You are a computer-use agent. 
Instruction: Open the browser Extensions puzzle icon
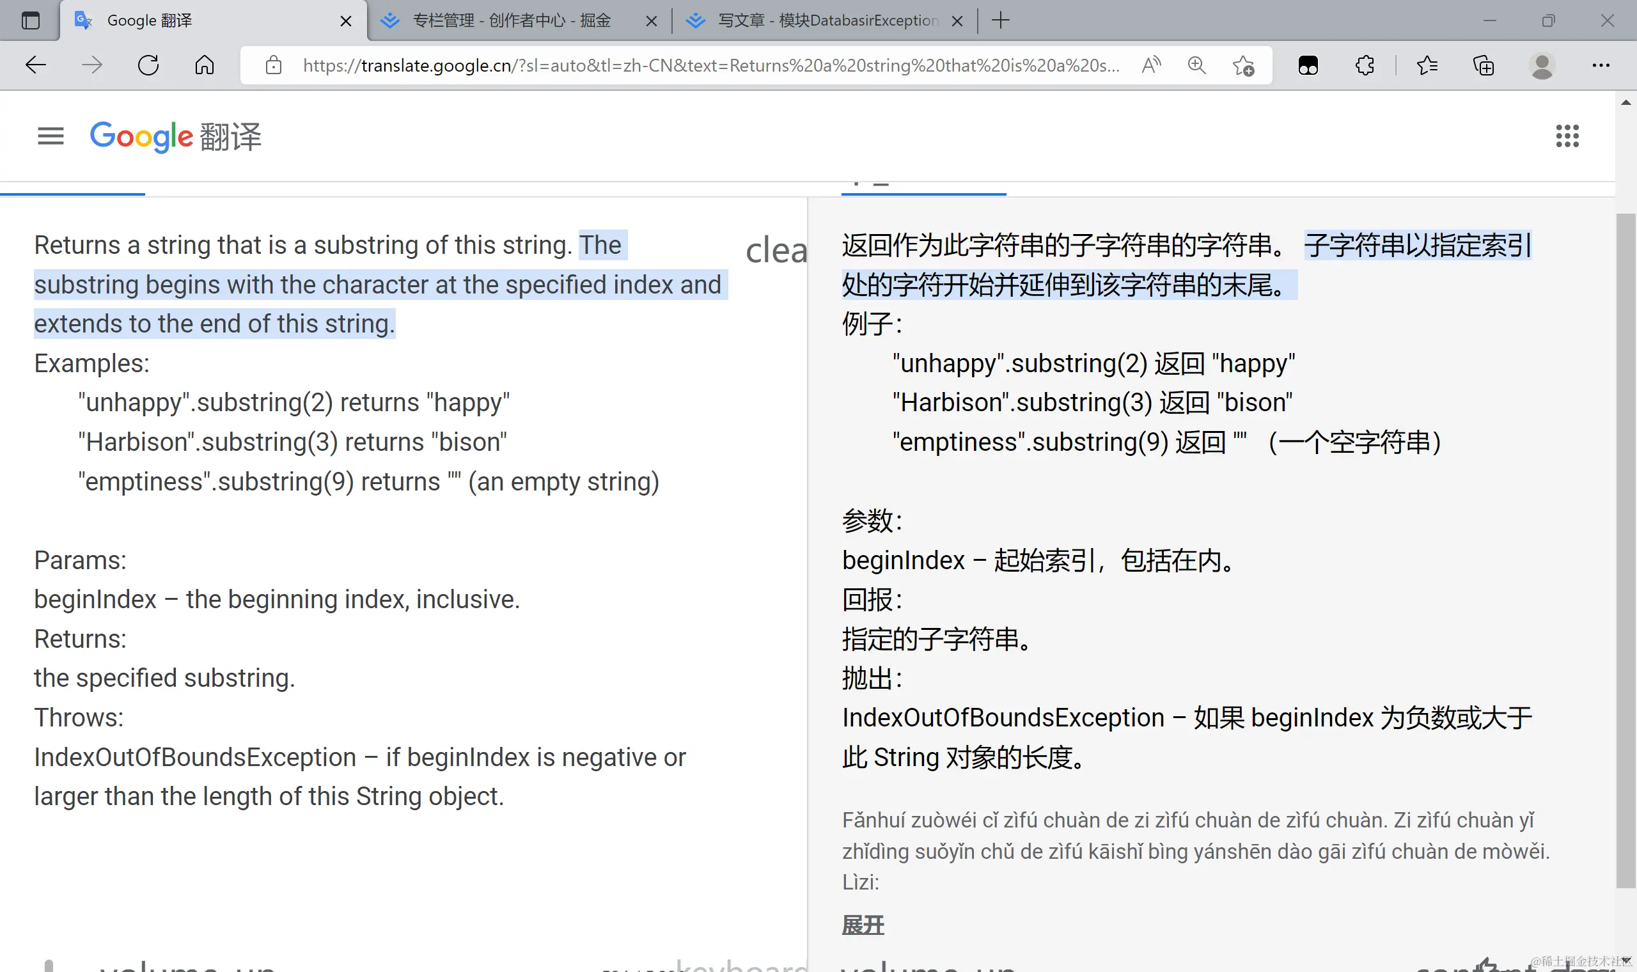click(1365, 65)
